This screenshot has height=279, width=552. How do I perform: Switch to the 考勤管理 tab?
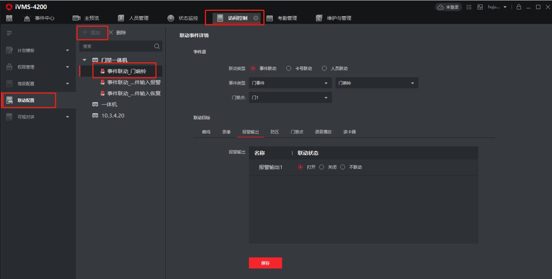pos(281,18)
